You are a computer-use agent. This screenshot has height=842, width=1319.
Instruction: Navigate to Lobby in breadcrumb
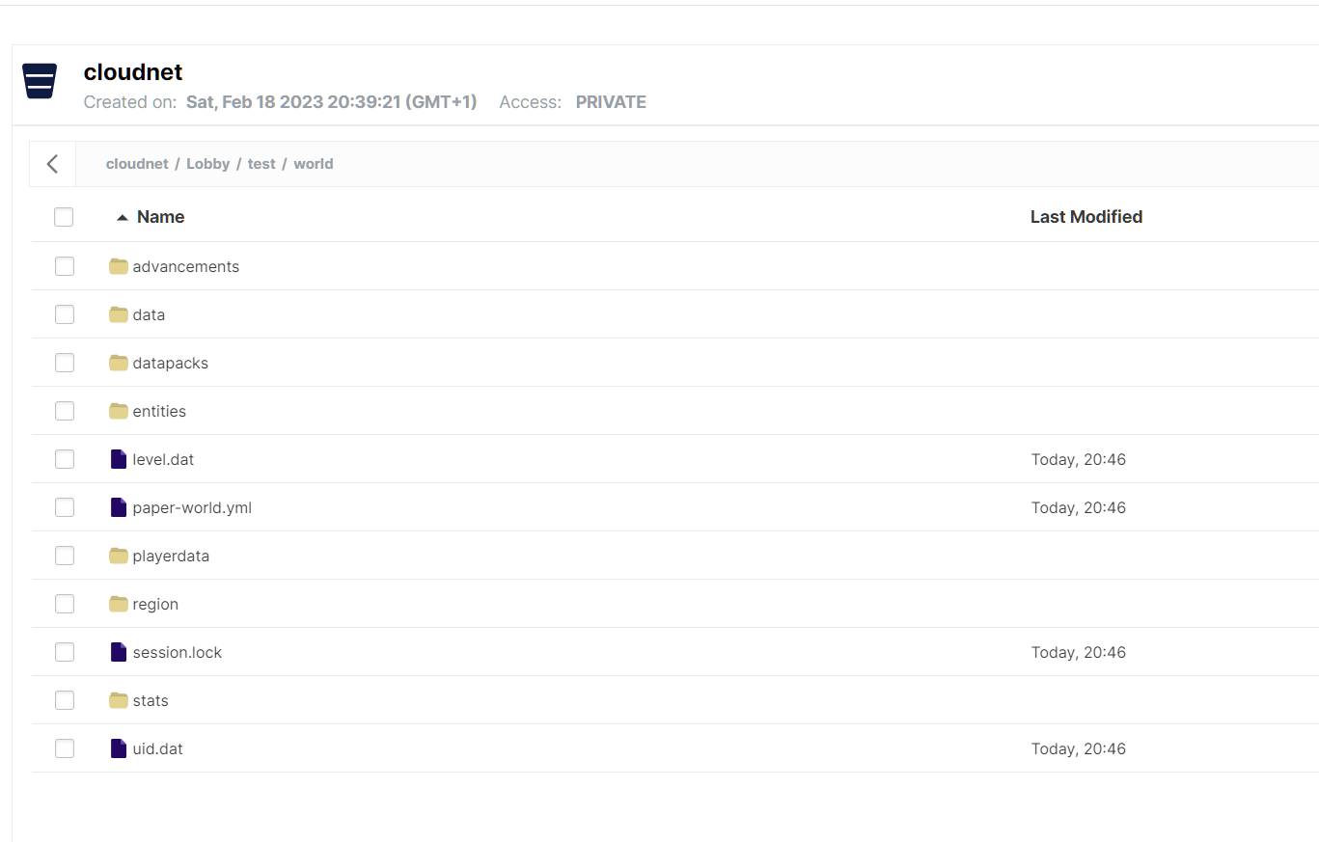click(207, 164)
